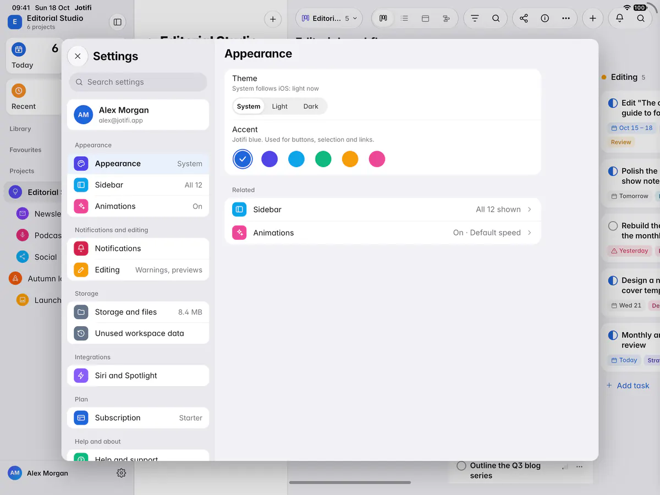Toggle status circle of Rebuild the monthly task
Viewport: 660px width, 495px height.
pos(613,226)
